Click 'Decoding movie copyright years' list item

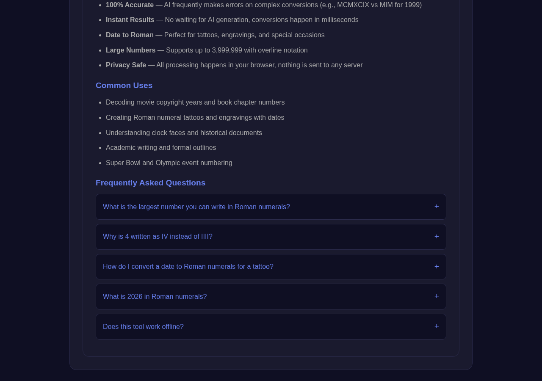point(195,102)
